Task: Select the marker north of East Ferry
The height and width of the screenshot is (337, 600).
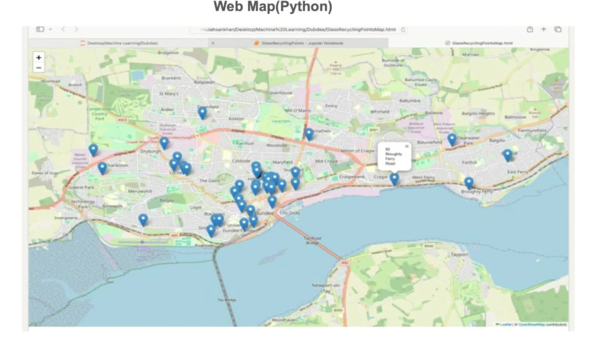Action: (508, 156)
